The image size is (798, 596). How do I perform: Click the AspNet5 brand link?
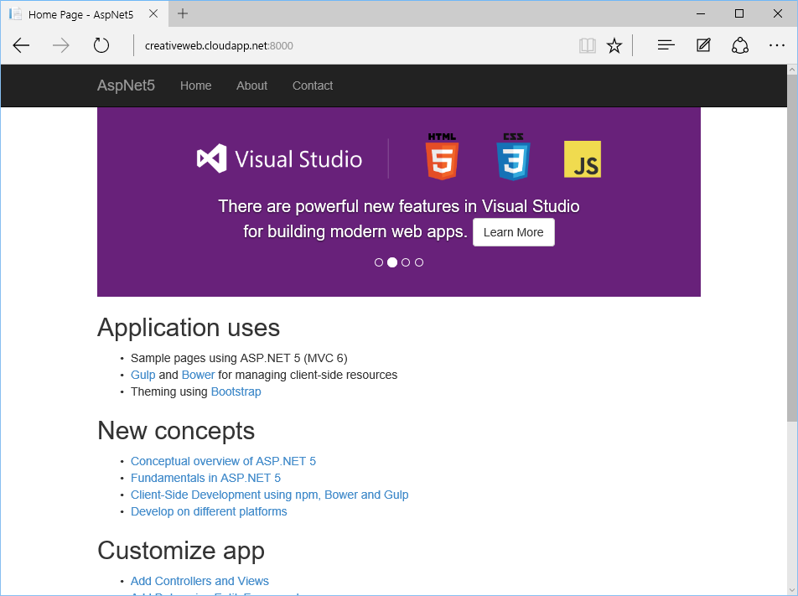click(x=126, y=85)
